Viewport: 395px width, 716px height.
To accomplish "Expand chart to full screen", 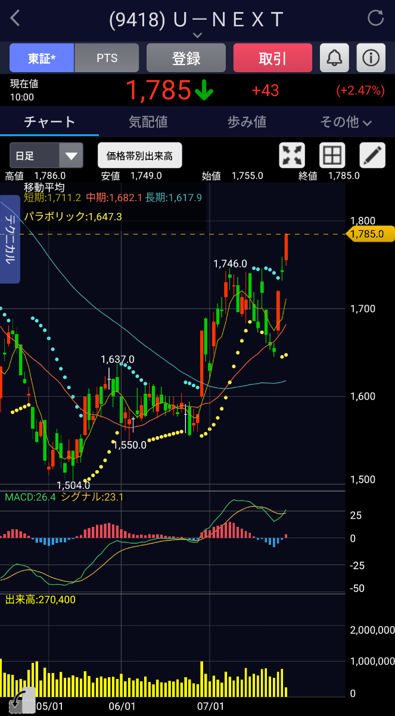I will pos(292,156).
